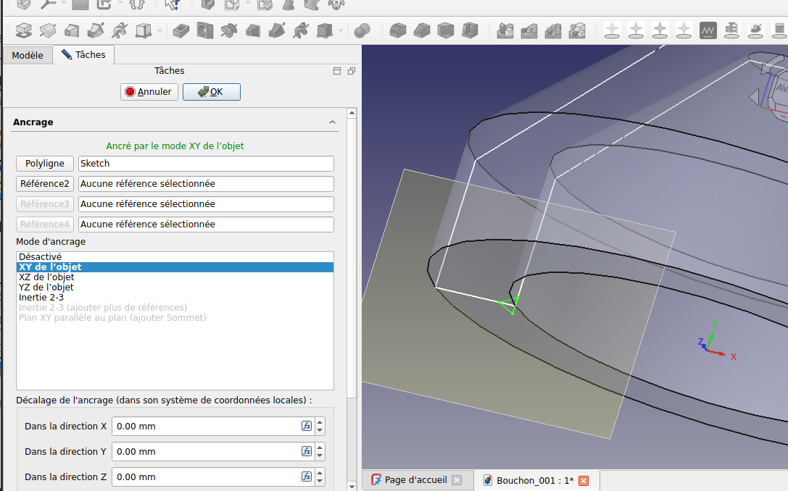Click the What's This help cursor icon

click(172, 5)
